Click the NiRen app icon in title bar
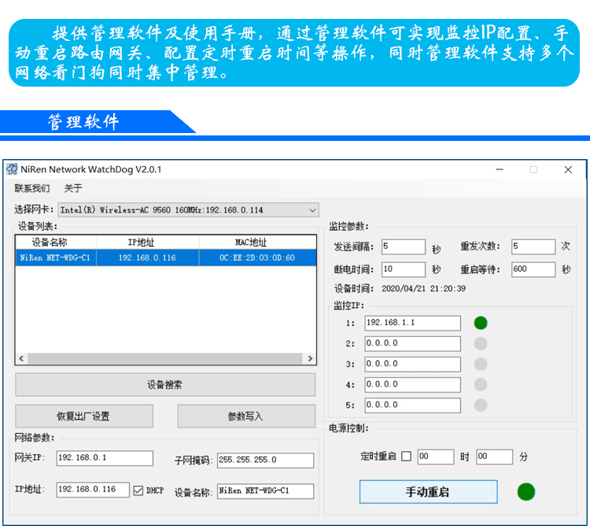Image resolution: width=590 pixels, height=526 pixels. pyautogui.click(x=12, y=169)
